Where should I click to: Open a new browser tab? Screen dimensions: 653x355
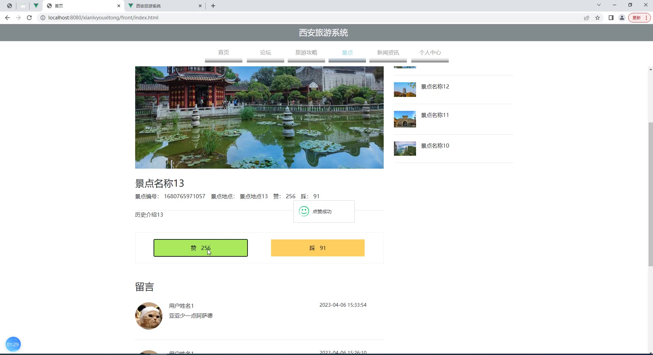213,6
